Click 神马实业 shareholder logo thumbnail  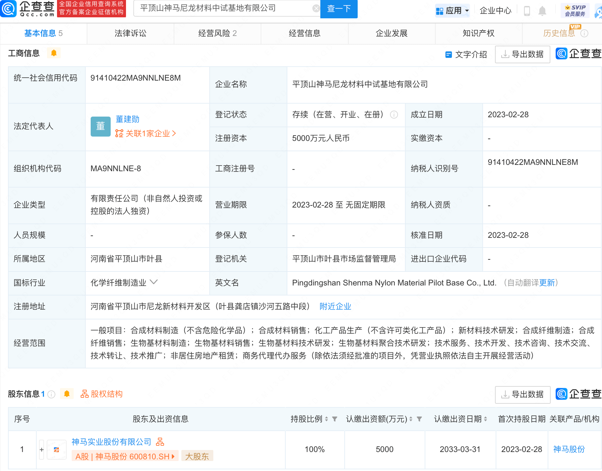tap(56, 450)
